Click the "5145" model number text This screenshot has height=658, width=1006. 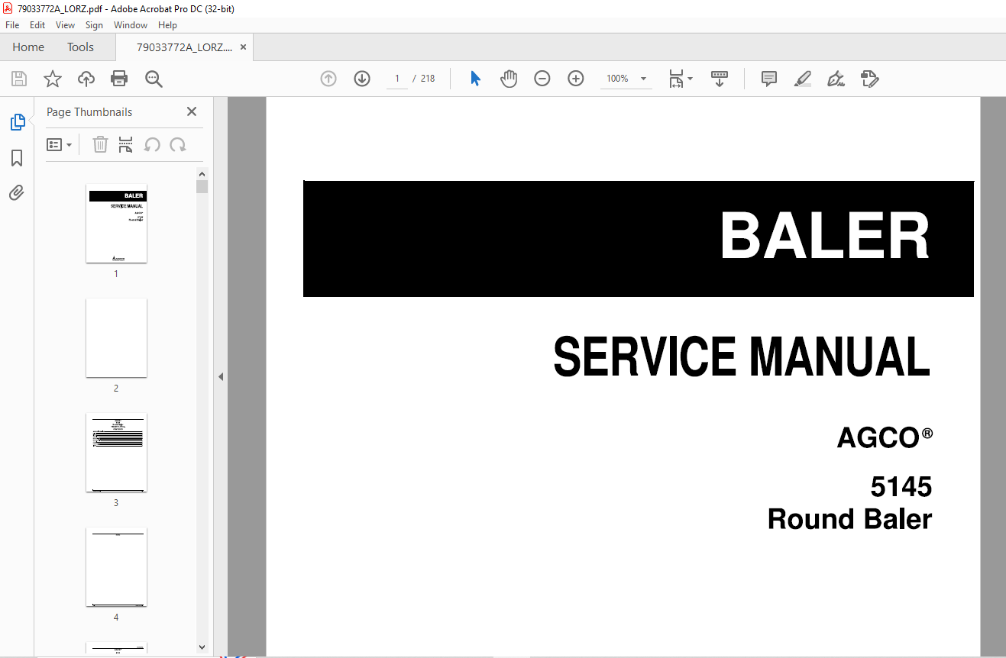(901, 486)
